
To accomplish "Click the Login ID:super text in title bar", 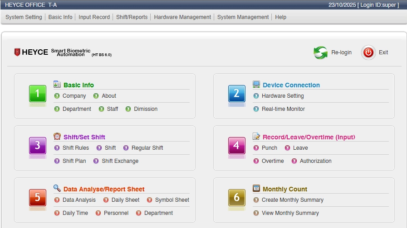I will pos(378,5).
